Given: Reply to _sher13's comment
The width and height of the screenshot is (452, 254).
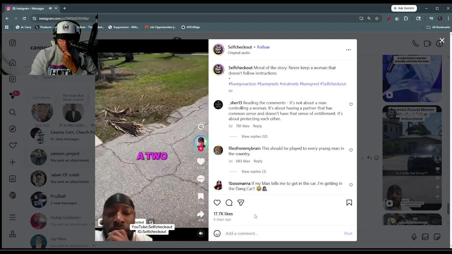Looking at the screenshot, I should tap(257, 126).
